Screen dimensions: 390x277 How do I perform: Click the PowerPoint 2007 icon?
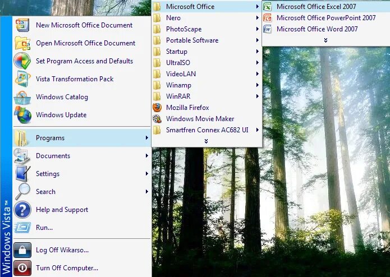[x=267, y=18]
